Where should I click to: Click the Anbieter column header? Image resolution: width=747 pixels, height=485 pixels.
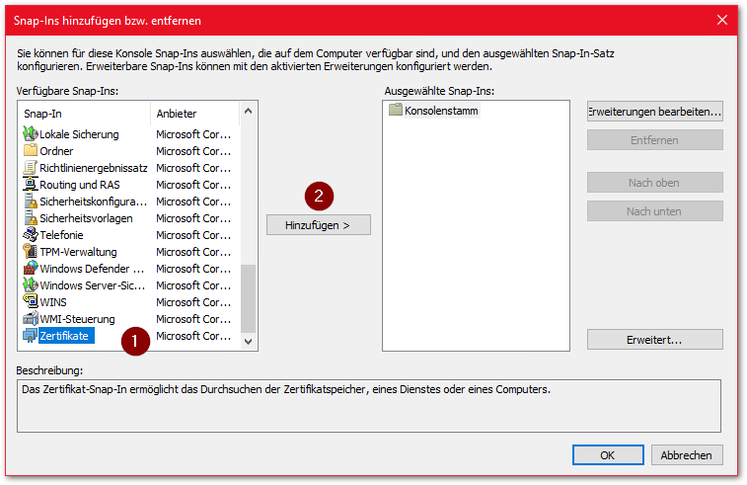[192, 114]
